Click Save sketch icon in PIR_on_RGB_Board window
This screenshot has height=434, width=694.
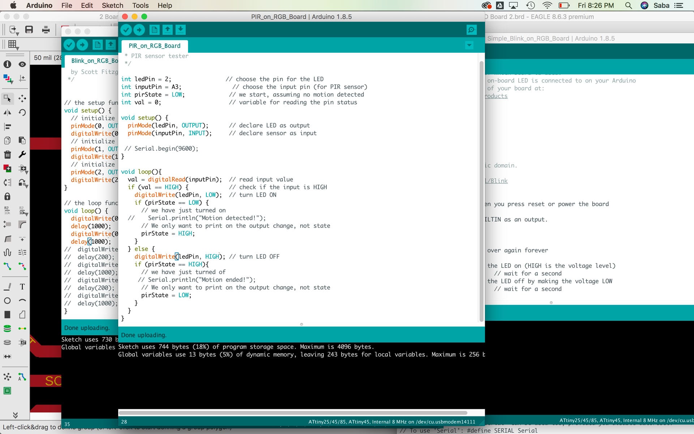180,30
